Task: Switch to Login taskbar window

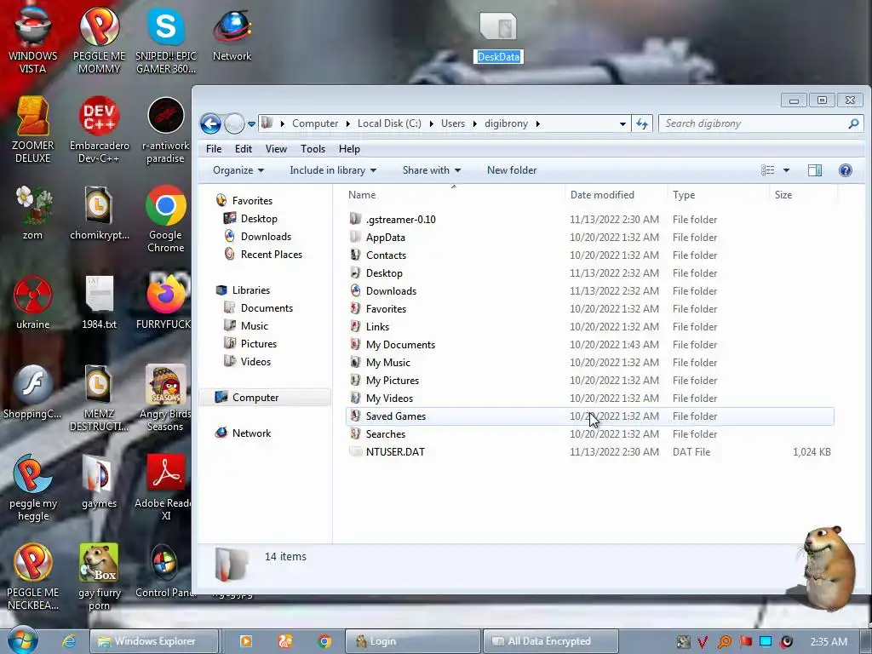Action: tap(413, 641)
